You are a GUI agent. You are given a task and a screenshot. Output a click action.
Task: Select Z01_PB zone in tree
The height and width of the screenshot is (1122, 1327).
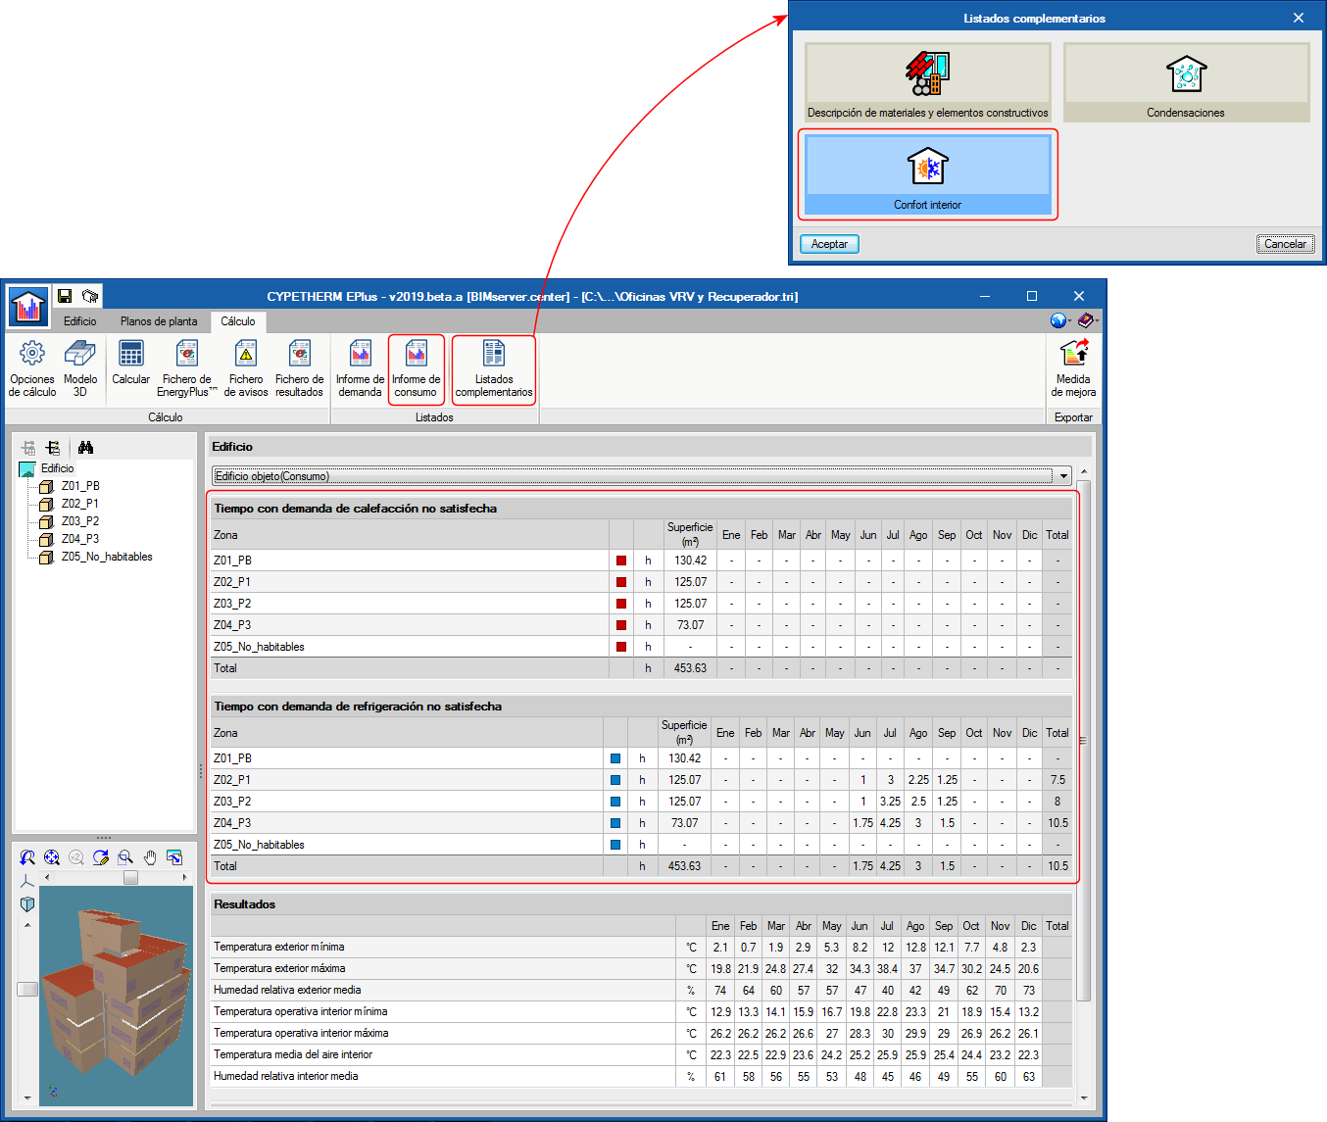[80, 486]
